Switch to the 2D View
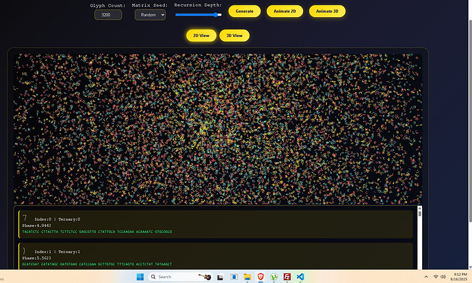This screenshot has width=472, height=283. coord(201,36)
